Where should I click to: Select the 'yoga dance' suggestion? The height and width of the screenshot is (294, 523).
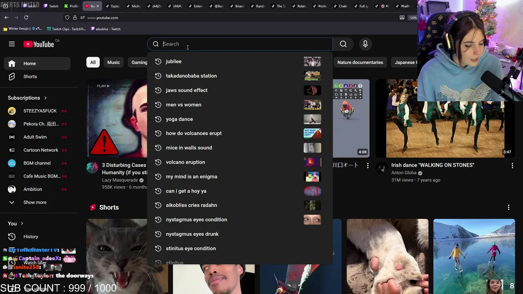240,119
